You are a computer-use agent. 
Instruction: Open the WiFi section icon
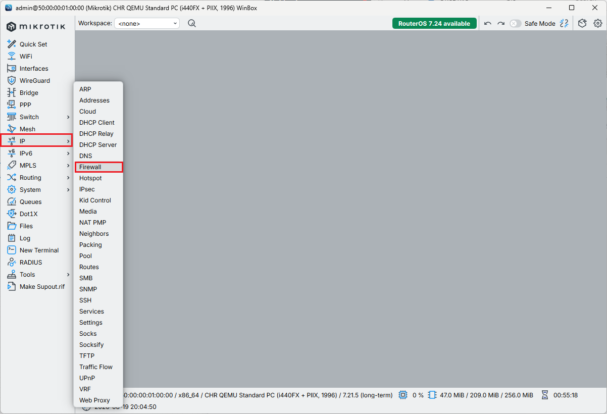coord(12,56)
